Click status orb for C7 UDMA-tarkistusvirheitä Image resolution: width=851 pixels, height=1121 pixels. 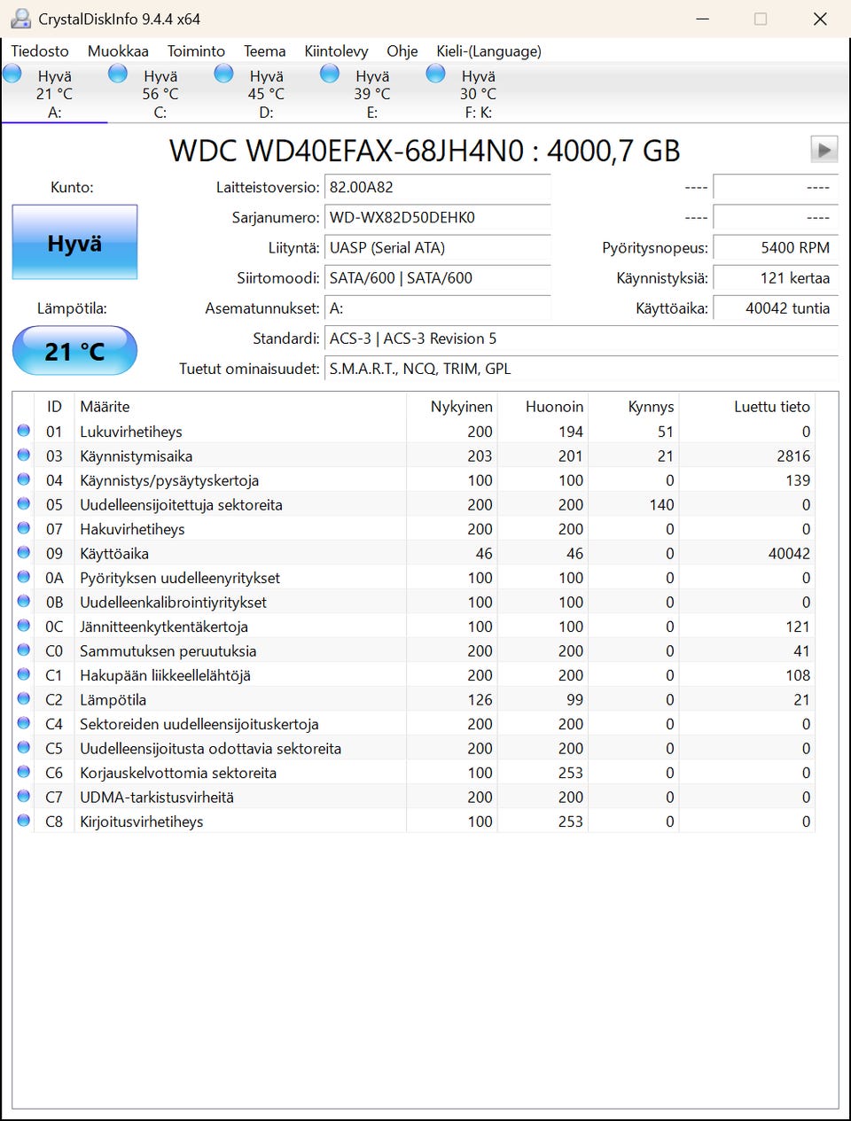(24, 797)
